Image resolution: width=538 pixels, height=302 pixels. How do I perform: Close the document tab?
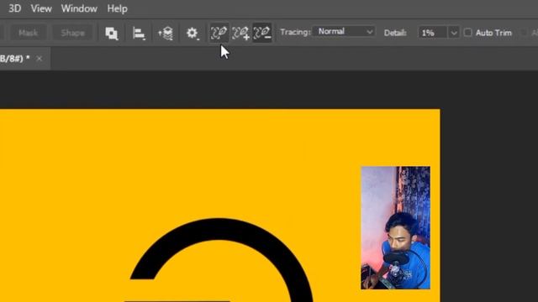coord(40,59)
